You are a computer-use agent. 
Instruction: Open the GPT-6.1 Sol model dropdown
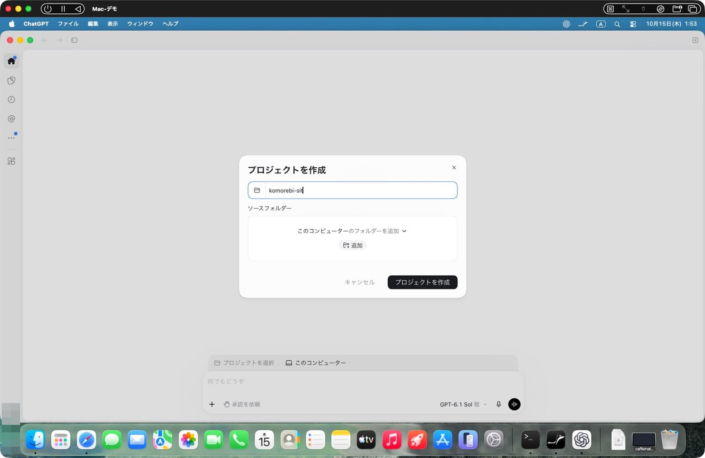click(x=464, y=404)
